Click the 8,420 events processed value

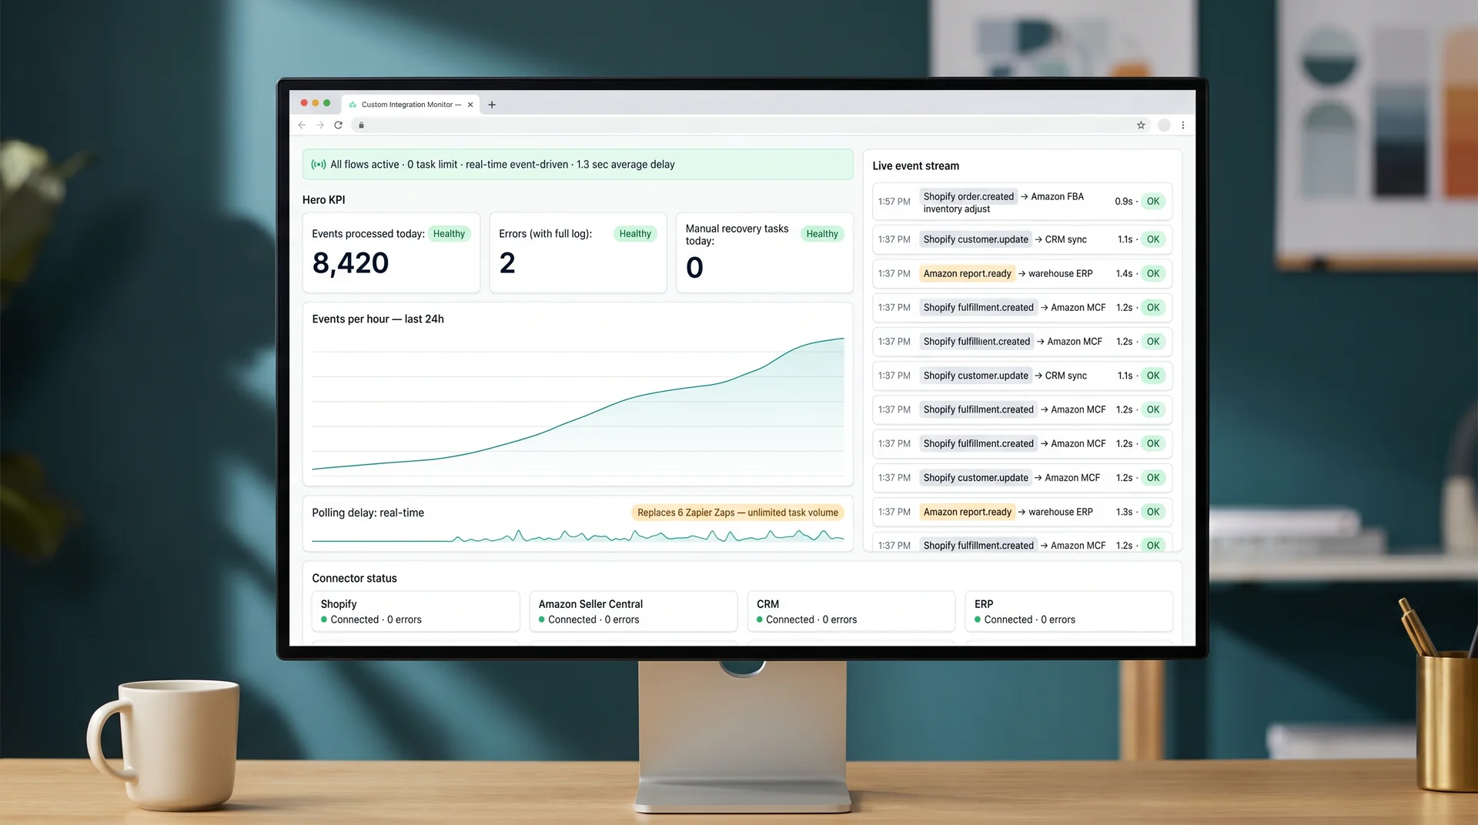click(x=350, y=263)
